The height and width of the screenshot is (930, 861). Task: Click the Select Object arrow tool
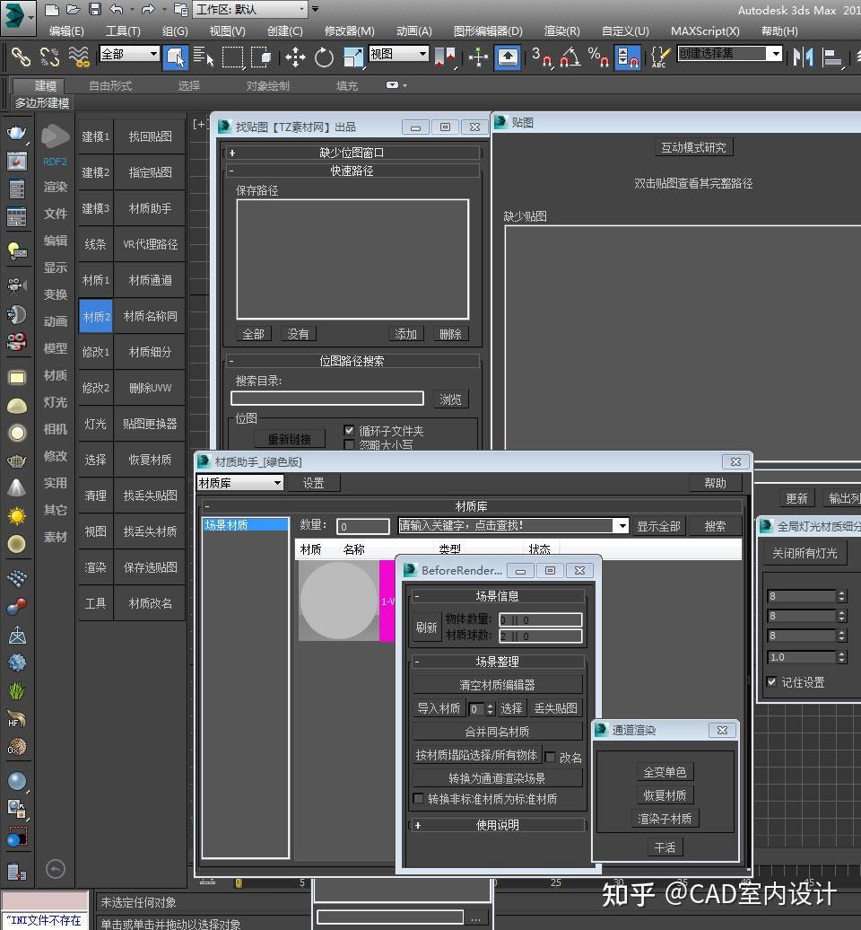coord(176,57)
